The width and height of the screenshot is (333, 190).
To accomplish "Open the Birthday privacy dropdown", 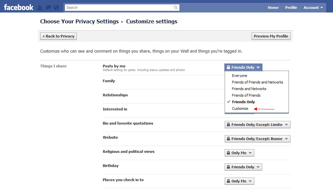I will point(243,167).
